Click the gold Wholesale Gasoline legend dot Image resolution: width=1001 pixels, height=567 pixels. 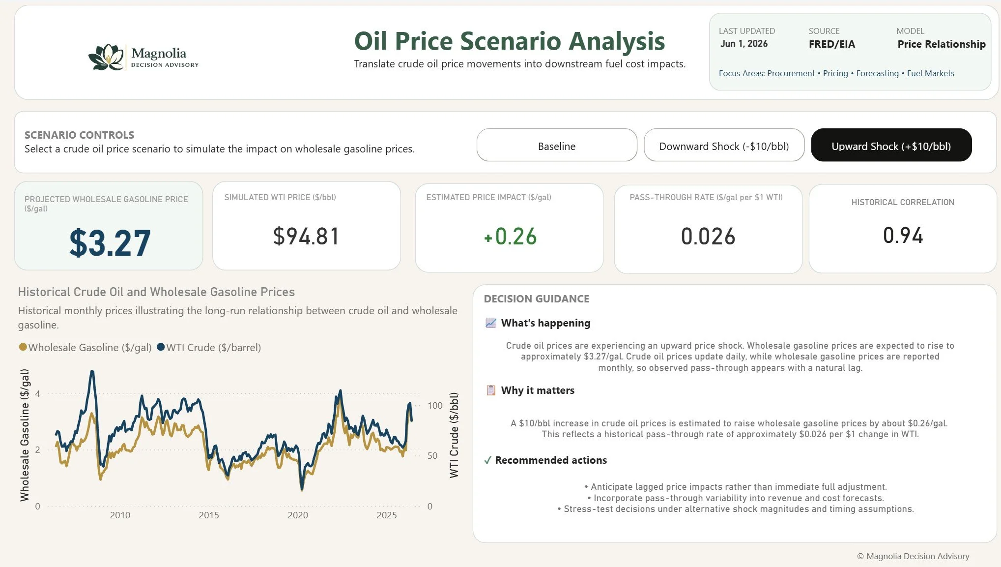point(23,347)
